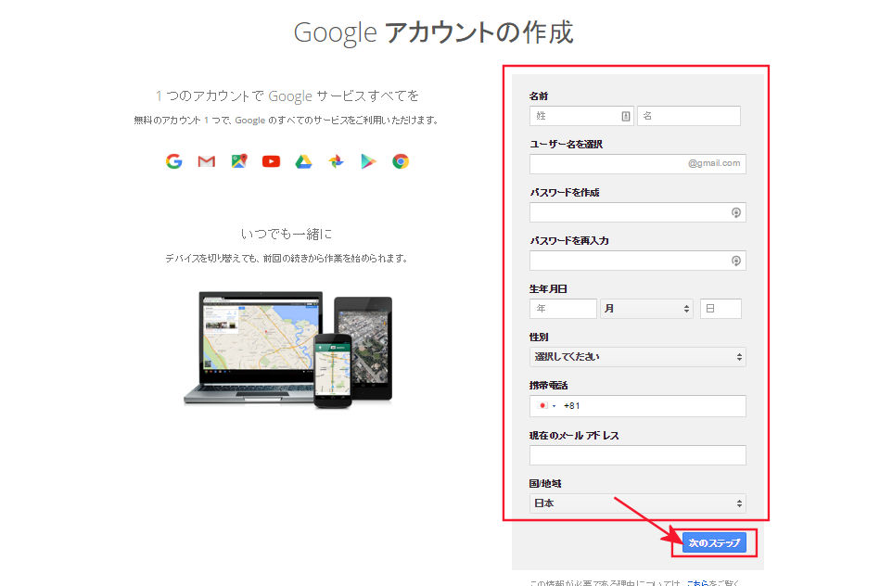Viewport: 880px width, 586px height.
Task: Click the key icon in パスワードを再入力 field
Action: tap(735, 261)
